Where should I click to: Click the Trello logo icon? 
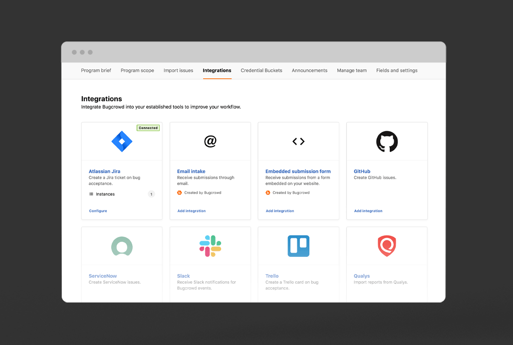click(x=298, y=246)
